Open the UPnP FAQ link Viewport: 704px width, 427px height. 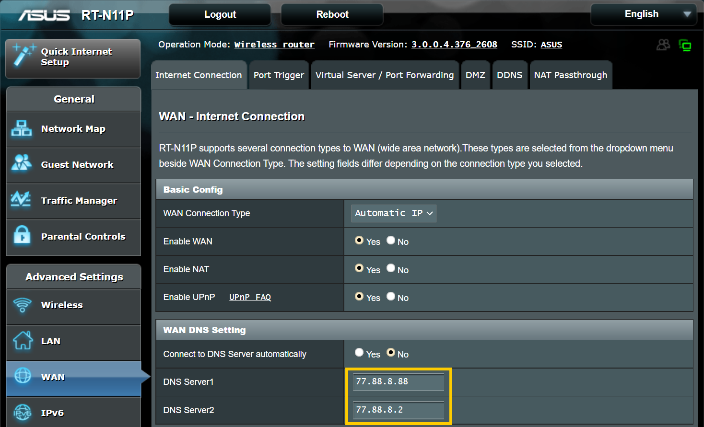[250, 297]
